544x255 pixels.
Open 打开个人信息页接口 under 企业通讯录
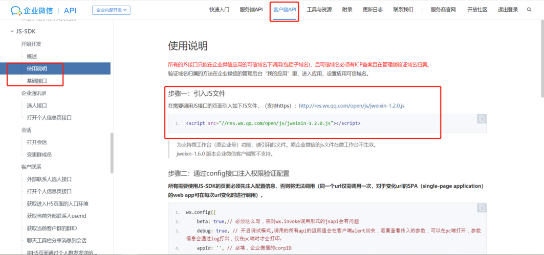[x=49, y=117]
